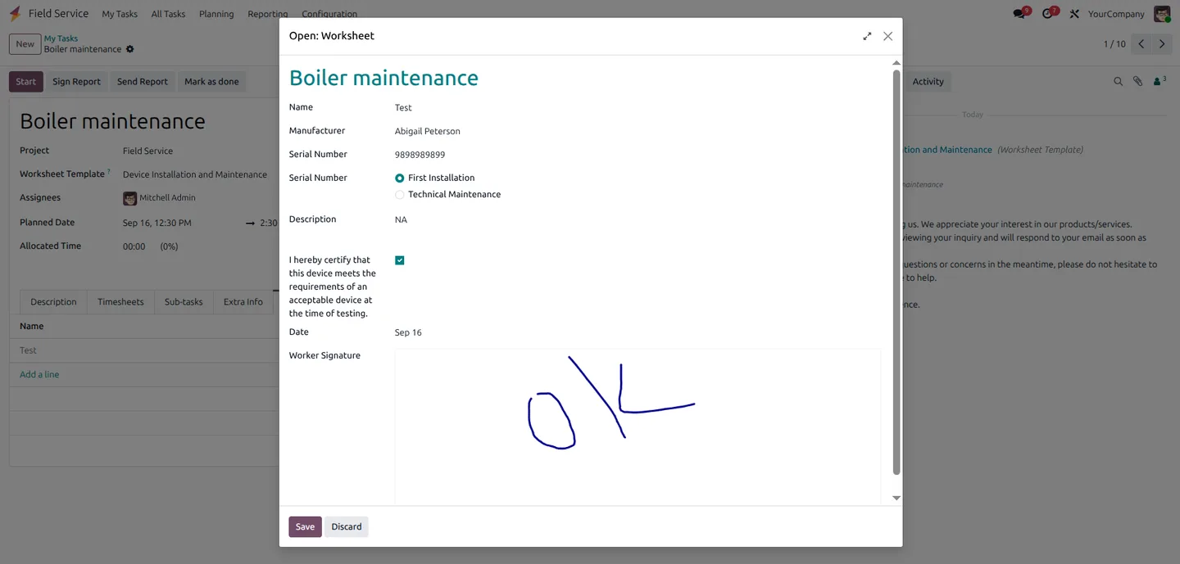Click the Name column header
Viewport: 1180px width, 564px height.
click(x=32, y=327)
